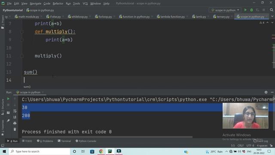
Task: Click the Windows search box
Action: click(x=40, y=151)
